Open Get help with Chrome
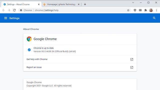Viewport: 160px width, 90px height. [80, 59]
